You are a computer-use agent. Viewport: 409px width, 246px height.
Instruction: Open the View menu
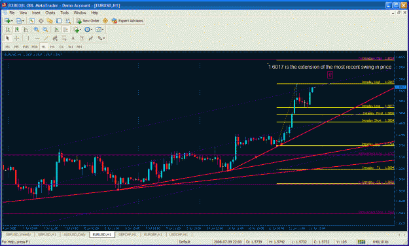point(23,12)
